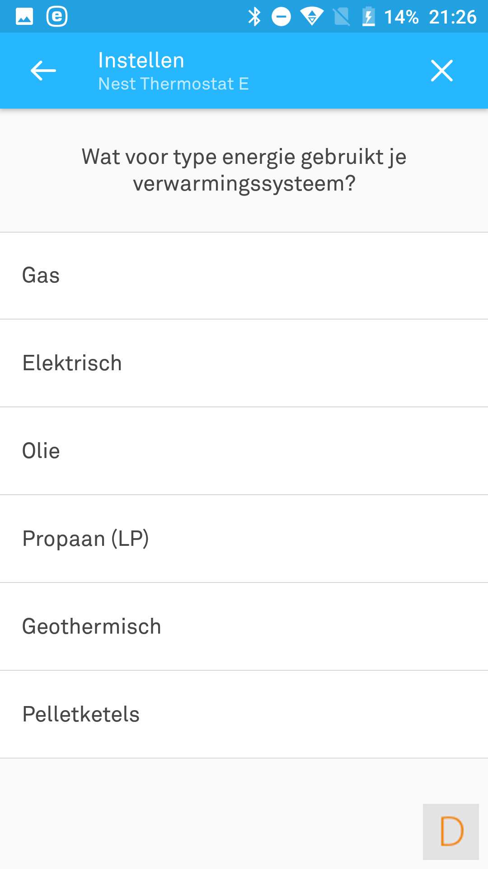Tap the orange D icon
The image size is (488, 869).
(x=451, y=831)
